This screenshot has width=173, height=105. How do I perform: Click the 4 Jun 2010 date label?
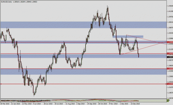(x=37, y=104)
